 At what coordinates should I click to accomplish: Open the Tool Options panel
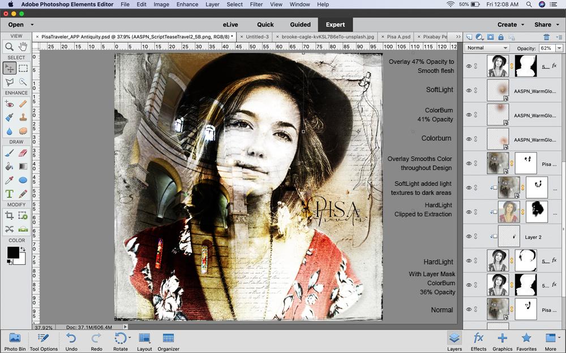(x=44, y=342)
